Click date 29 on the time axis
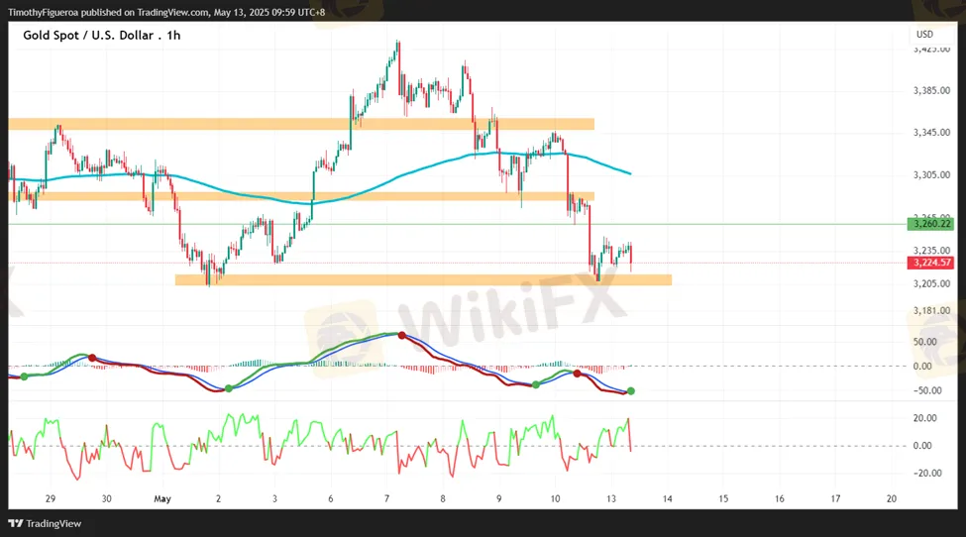 (51, 498)
